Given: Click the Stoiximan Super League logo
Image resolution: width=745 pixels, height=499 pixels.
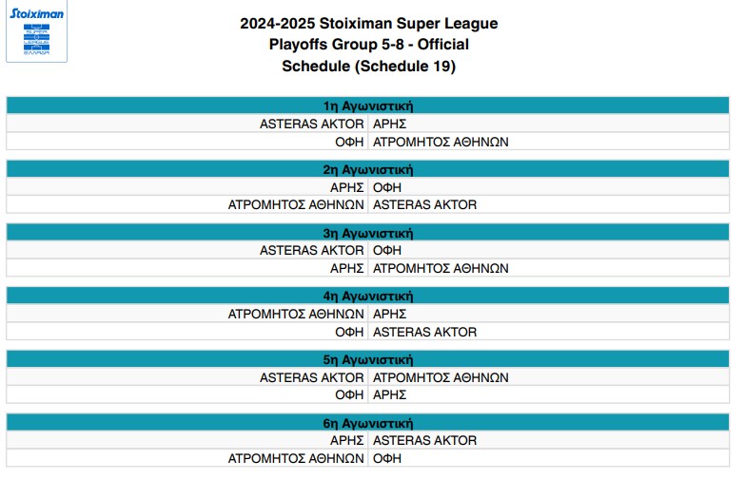Looking at the screenshot, I should (x=36, y=33).
